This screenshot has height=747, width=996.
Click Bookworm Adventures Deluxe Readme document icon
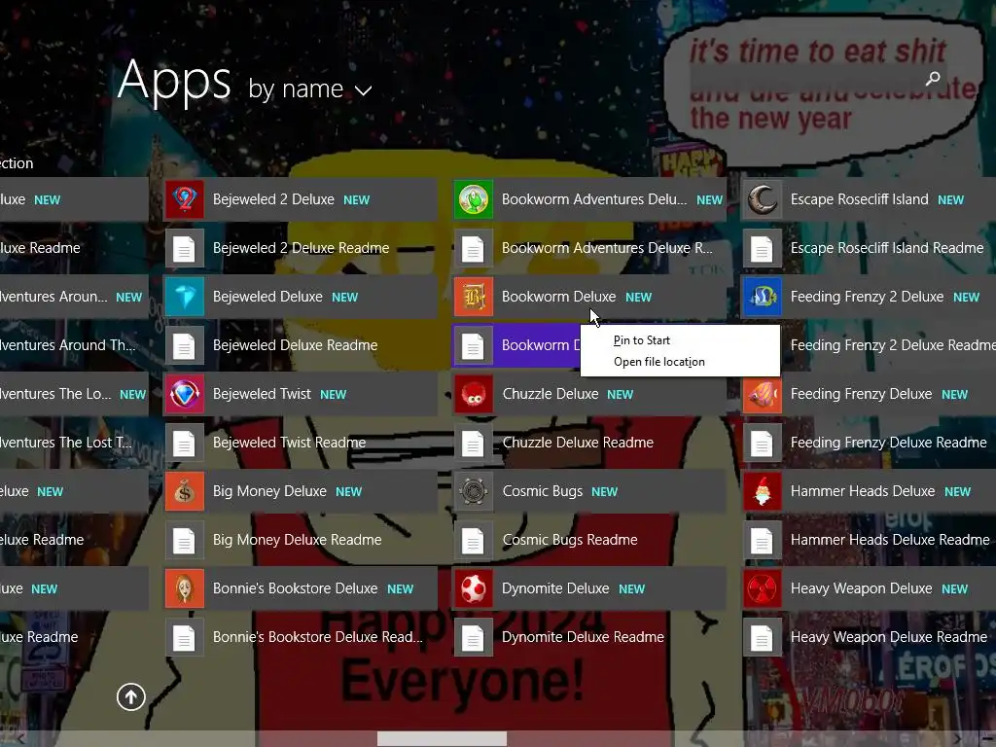[474, 248]
